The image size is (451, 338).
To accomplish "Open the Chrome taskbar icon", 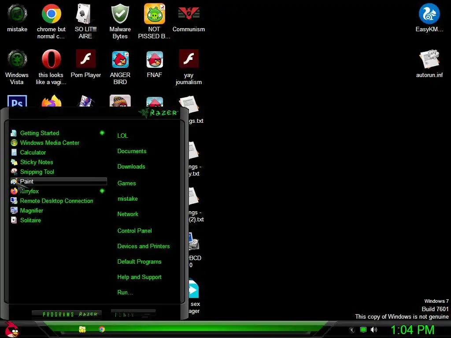I will tap(102, 329).
